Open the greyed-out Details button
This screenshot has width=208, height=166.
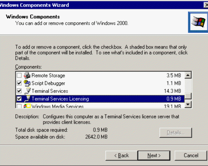click(176, 133)
